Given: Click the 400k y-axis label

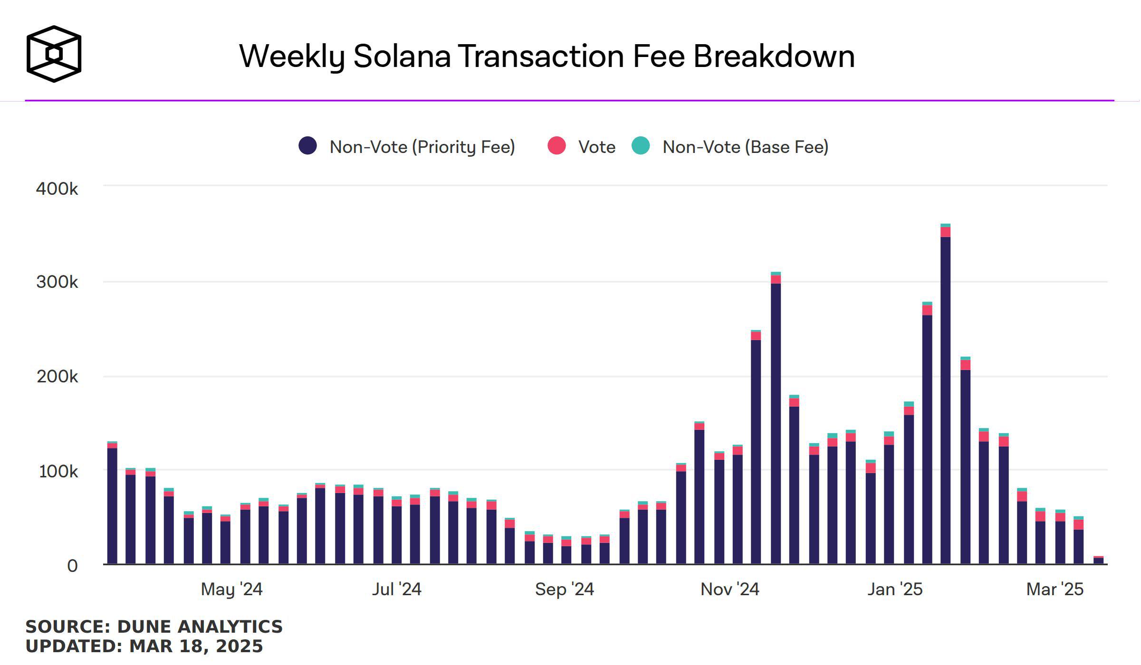Looking at the screenshot, I should point(57,189).
